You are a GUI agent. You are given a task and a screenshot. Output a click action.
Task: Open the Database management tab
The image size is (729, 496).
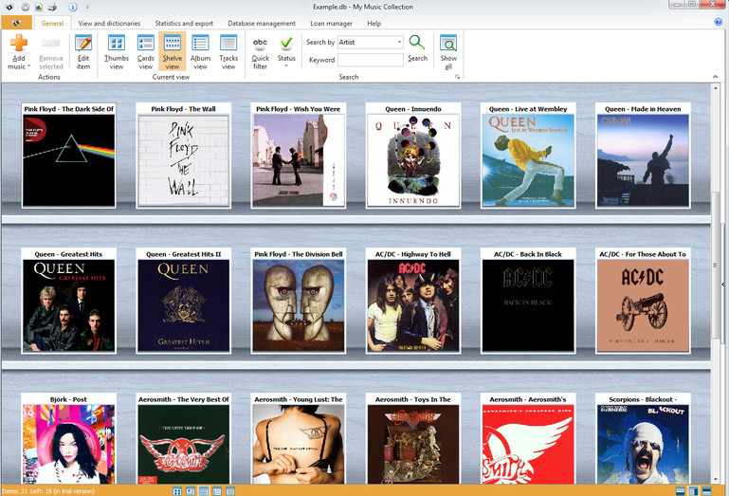(262, 23)
